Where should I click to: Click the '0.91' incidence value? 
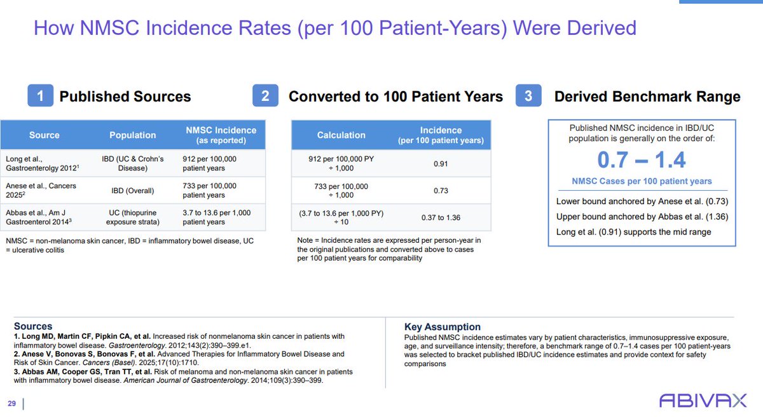[x=441, y=163]
